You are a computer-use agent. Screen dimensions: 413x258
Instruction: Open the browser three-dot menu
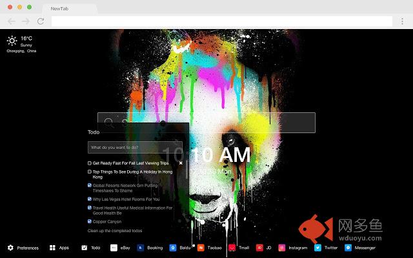pyautogui.click(x=402, y=21)
